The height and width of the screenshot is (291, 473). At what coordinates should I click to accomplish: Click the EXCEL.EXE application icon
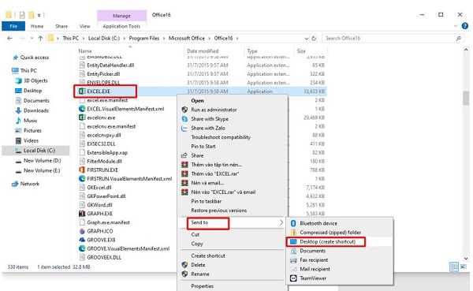[x=82, y=91]
